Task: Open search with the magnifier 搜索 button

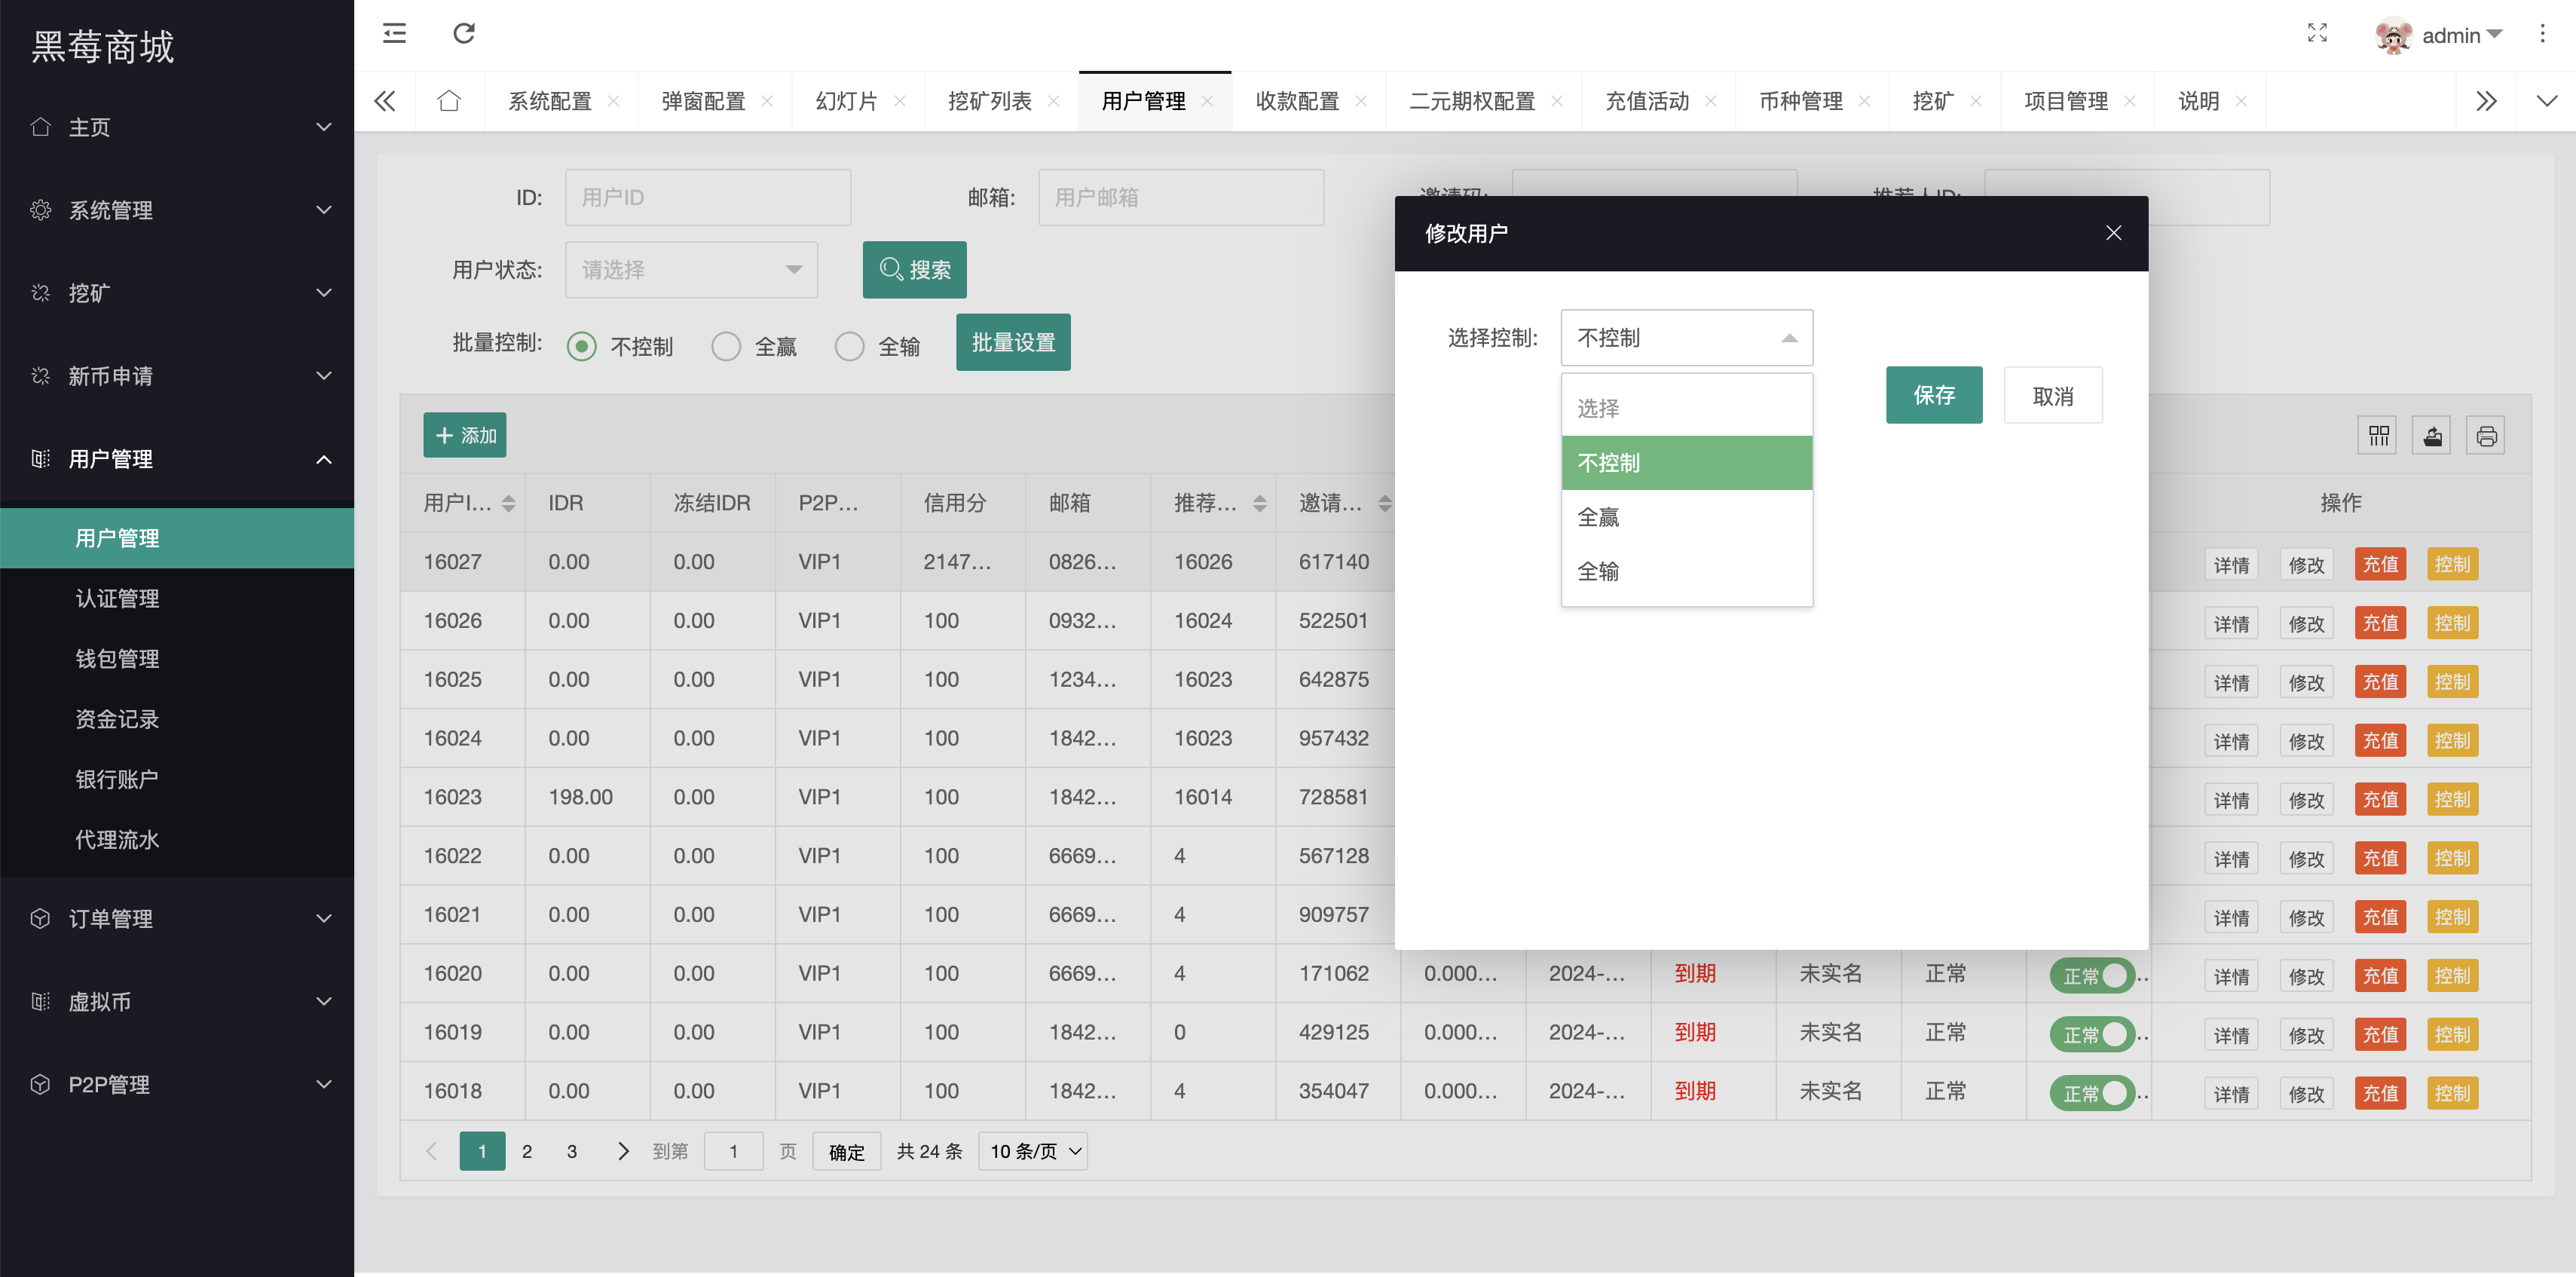Action: (914, 269)
